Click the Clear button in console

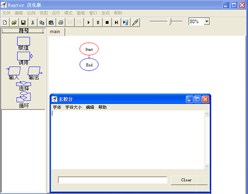pyautogui.click(x=186, y=180)
